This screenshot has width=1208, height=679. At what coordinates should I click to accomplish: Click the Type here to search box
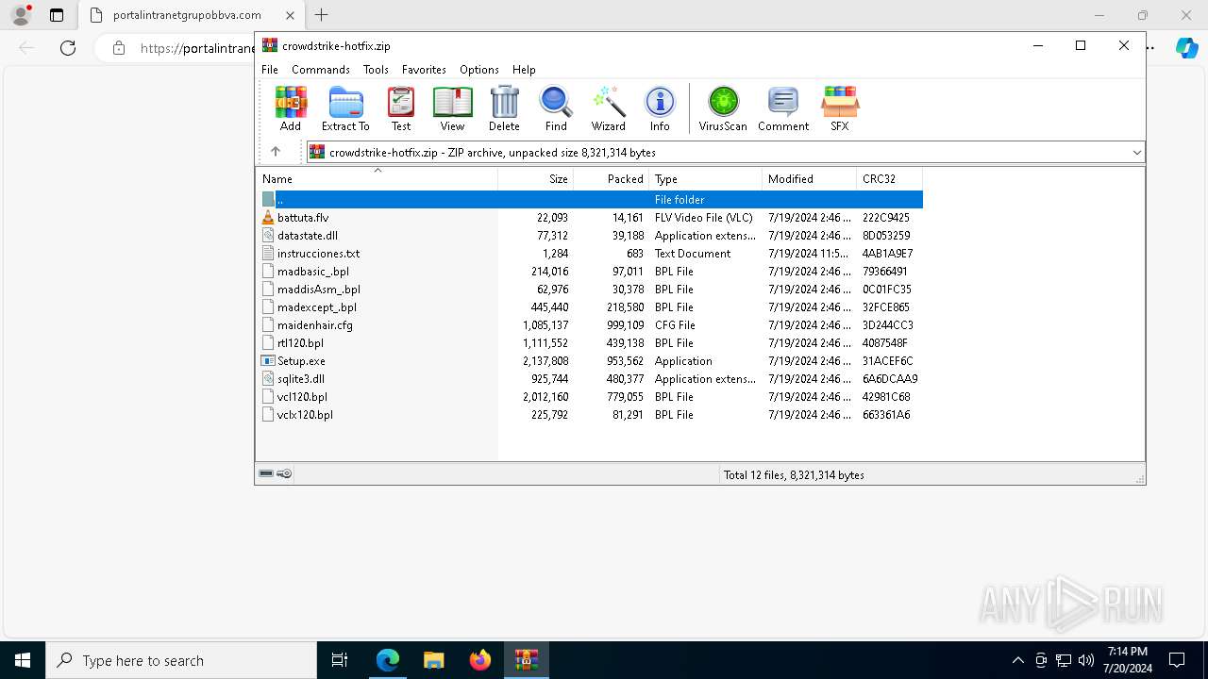pyautogui.click(x=181, y=660)
